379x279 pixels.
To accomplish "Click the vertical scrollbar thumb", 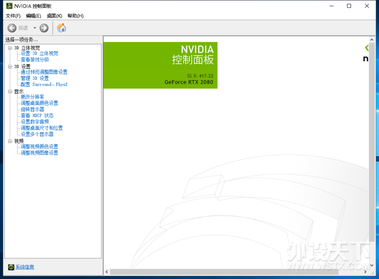I will pos(372,142).
